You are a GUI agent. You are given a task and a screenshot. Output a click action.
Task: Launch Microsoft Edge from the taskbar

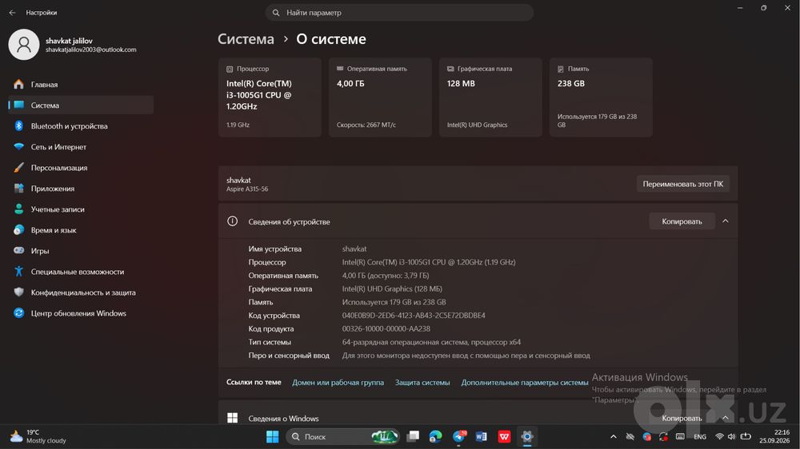pos(435,437)
